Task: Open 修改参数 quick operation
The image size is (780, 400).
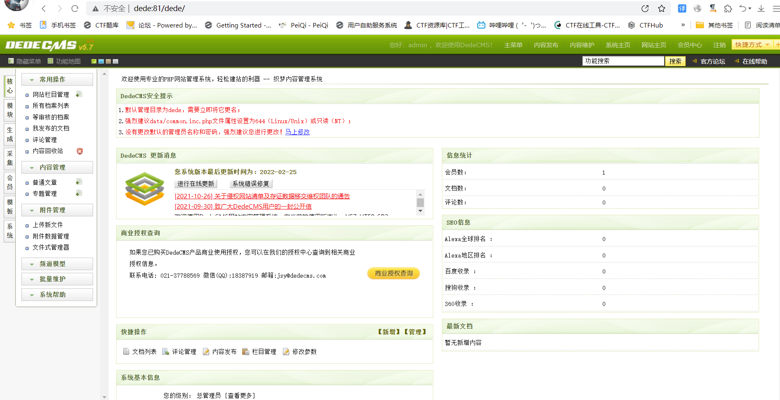Action: pos(300,352)
